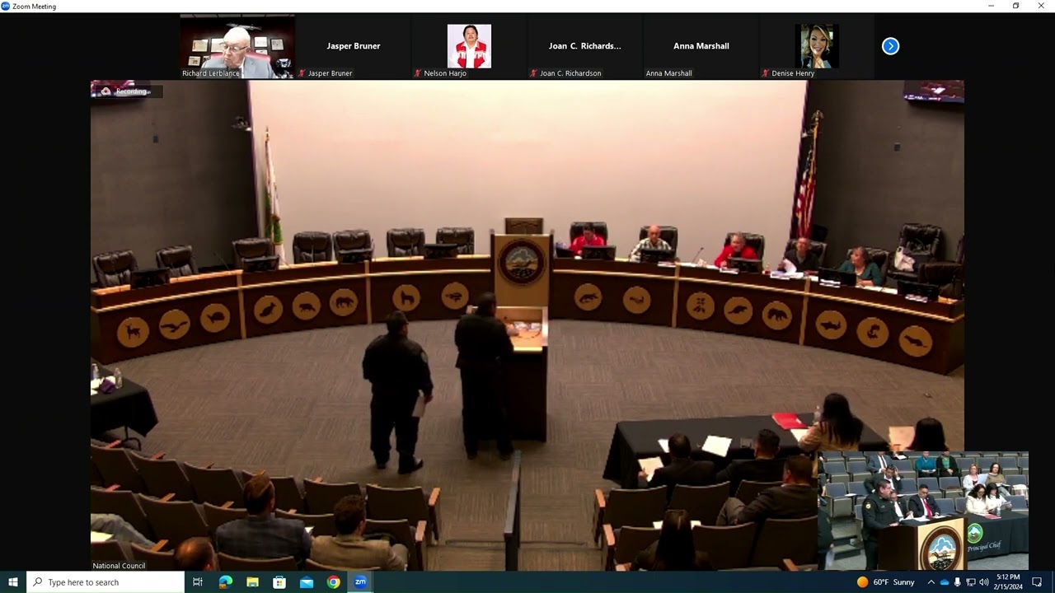Launch Google Chrome from the taskbar
This screenshot has height=593, width=1055.
coord(333,582)
